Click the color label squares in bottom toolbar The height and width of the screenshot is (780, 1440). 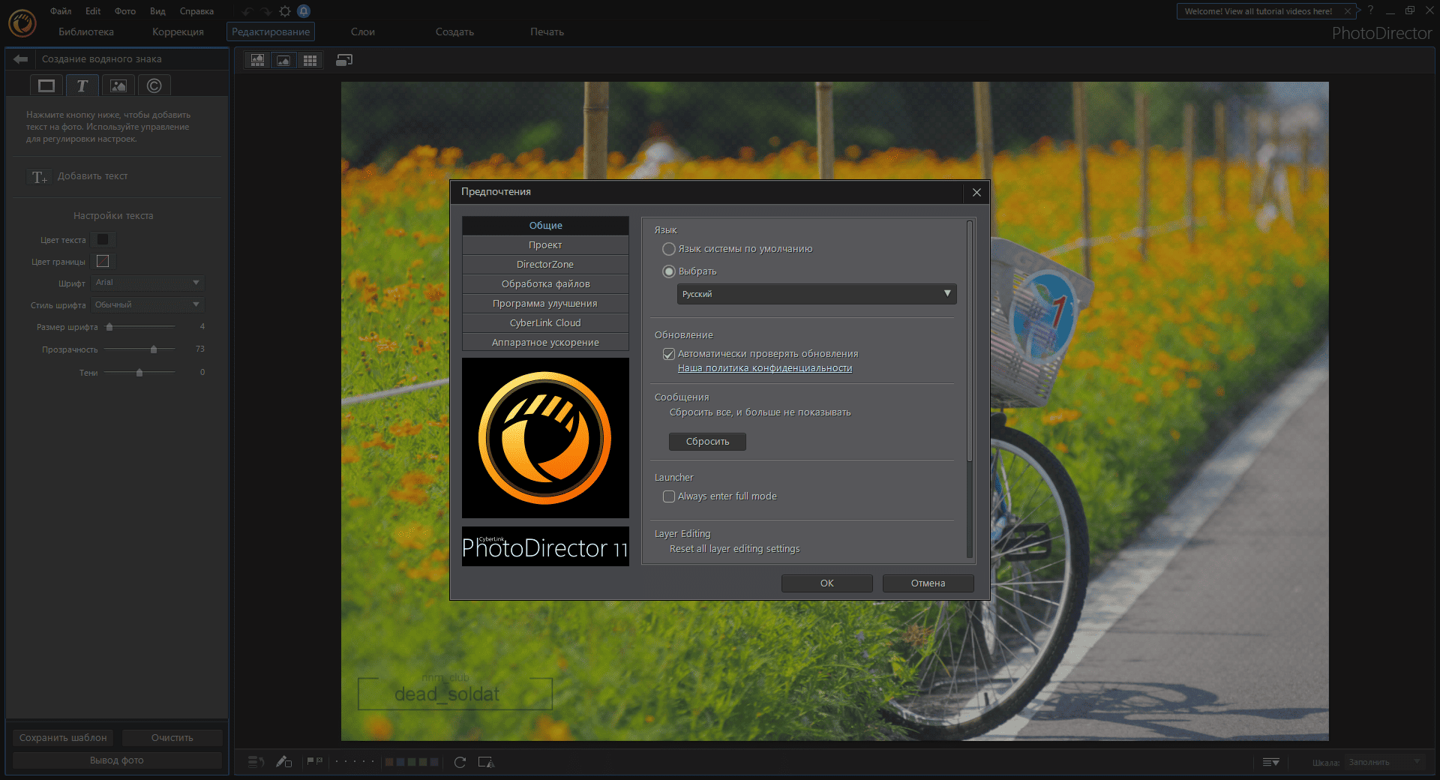412,762
